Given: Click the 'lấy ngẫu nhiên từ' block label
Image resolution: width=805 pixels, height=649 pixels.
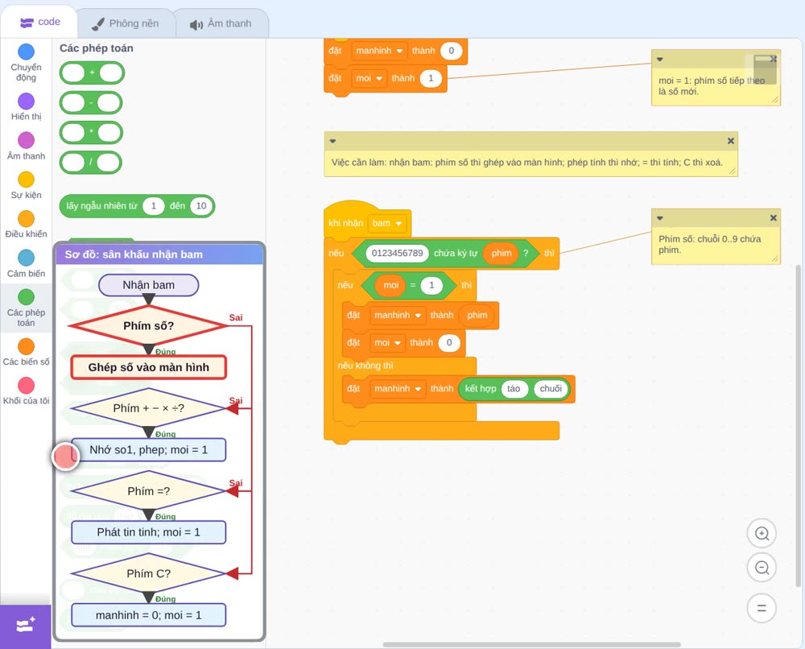Looking at the screenshot, I should [x=101, y=206].
